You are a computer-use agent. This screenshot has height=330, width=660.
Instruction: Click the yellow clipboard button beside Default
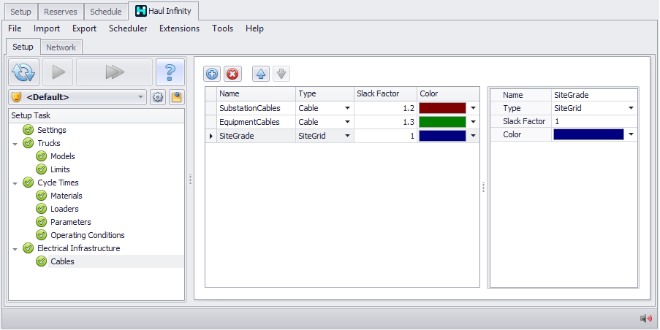click(177, 98)
